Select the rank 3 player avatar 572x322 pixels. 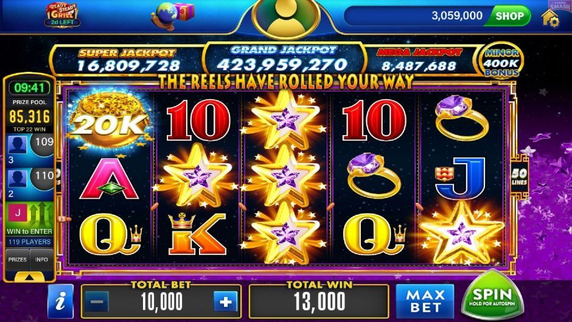coord(18,145)
